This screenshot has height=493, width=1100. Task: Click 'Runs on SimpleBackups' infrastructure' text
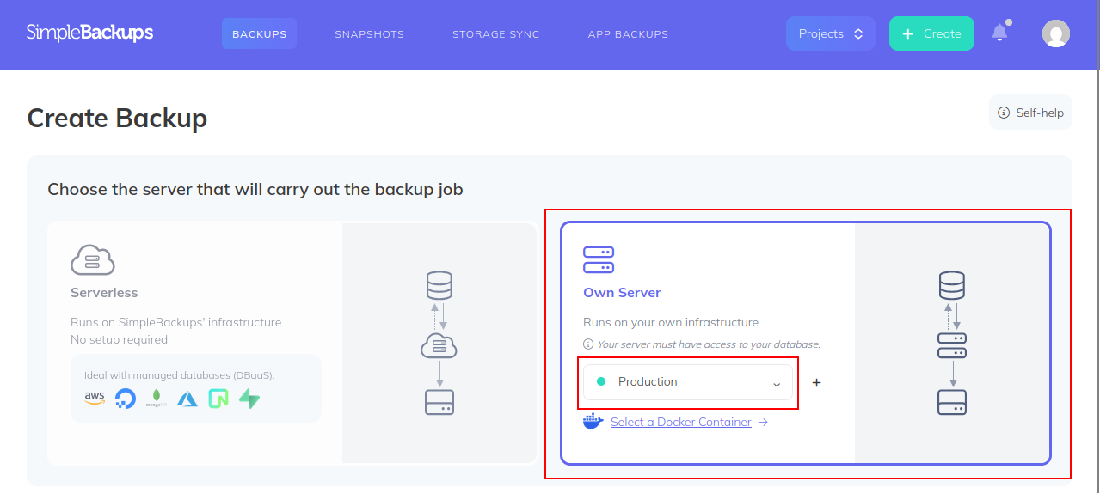[x=176, y=323]
